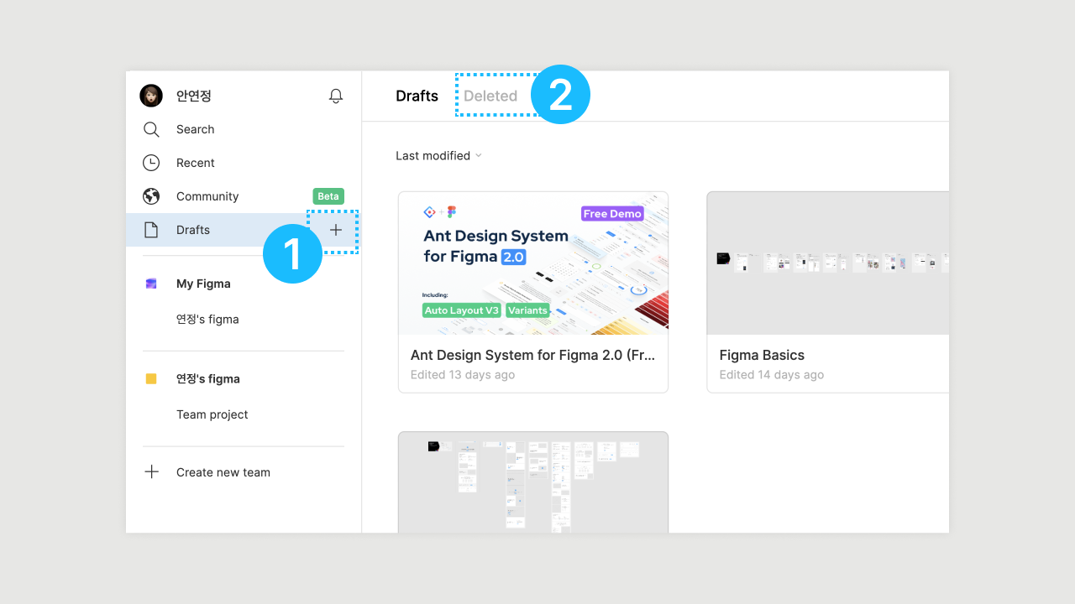Click the purple My Figma team icon
Screen dimensions: 1075x604
151,284
